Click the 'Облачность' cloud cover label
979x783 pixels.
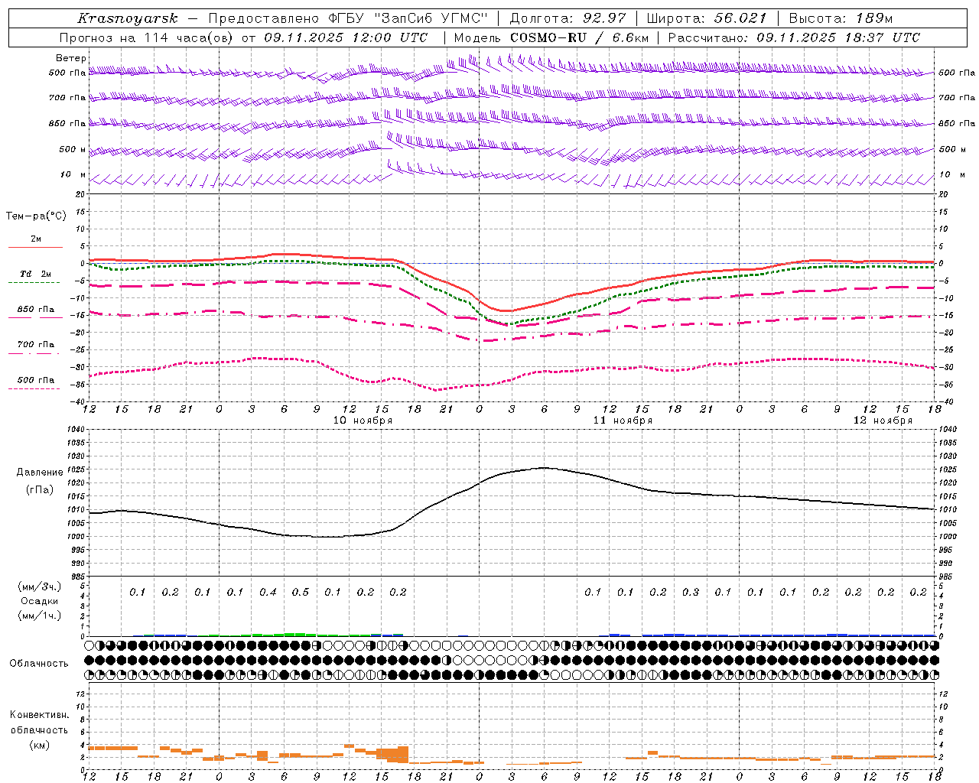[x=39, y=663]
